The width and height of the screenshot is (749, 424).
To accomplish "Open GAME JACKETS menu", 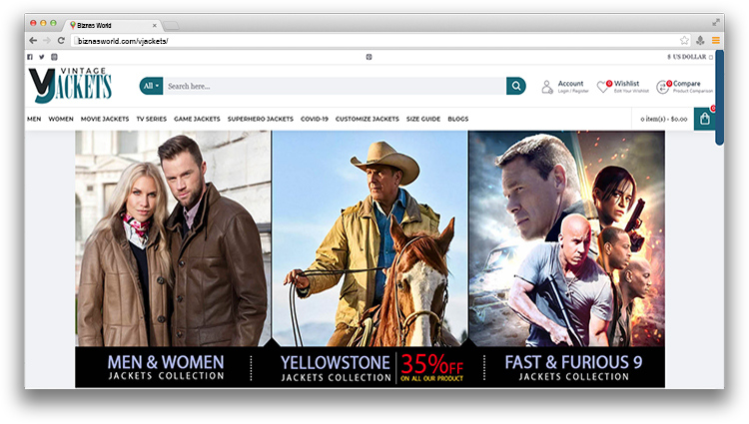I will click(197, 119).
